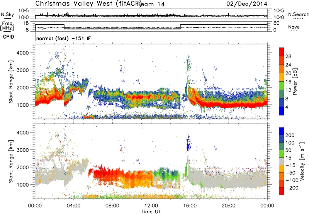Click the 'normal (fast) -151 IF' text
The image size is (309, 214).
(x=63, y=38)
